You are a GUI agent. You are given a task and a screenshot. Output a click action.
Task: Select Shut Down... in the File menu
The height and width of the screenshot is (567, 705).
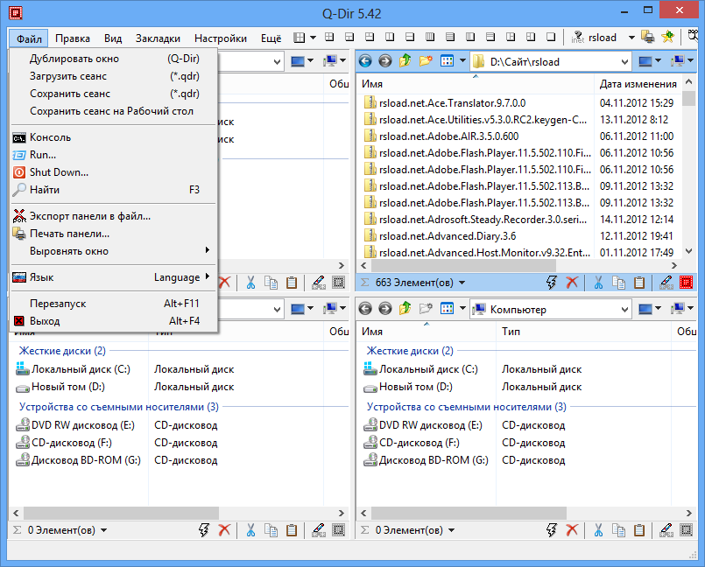(x=113, y=172)
